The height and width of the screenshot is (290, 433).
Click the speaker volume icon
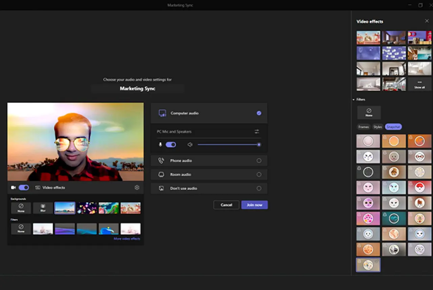coord(190,144)
